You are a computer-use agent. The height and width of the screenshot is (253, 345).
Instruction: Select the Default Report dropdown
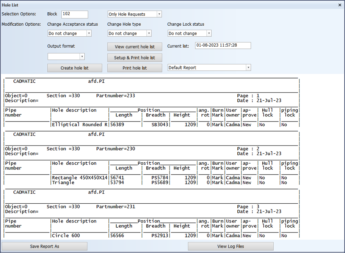pos(209,68)
